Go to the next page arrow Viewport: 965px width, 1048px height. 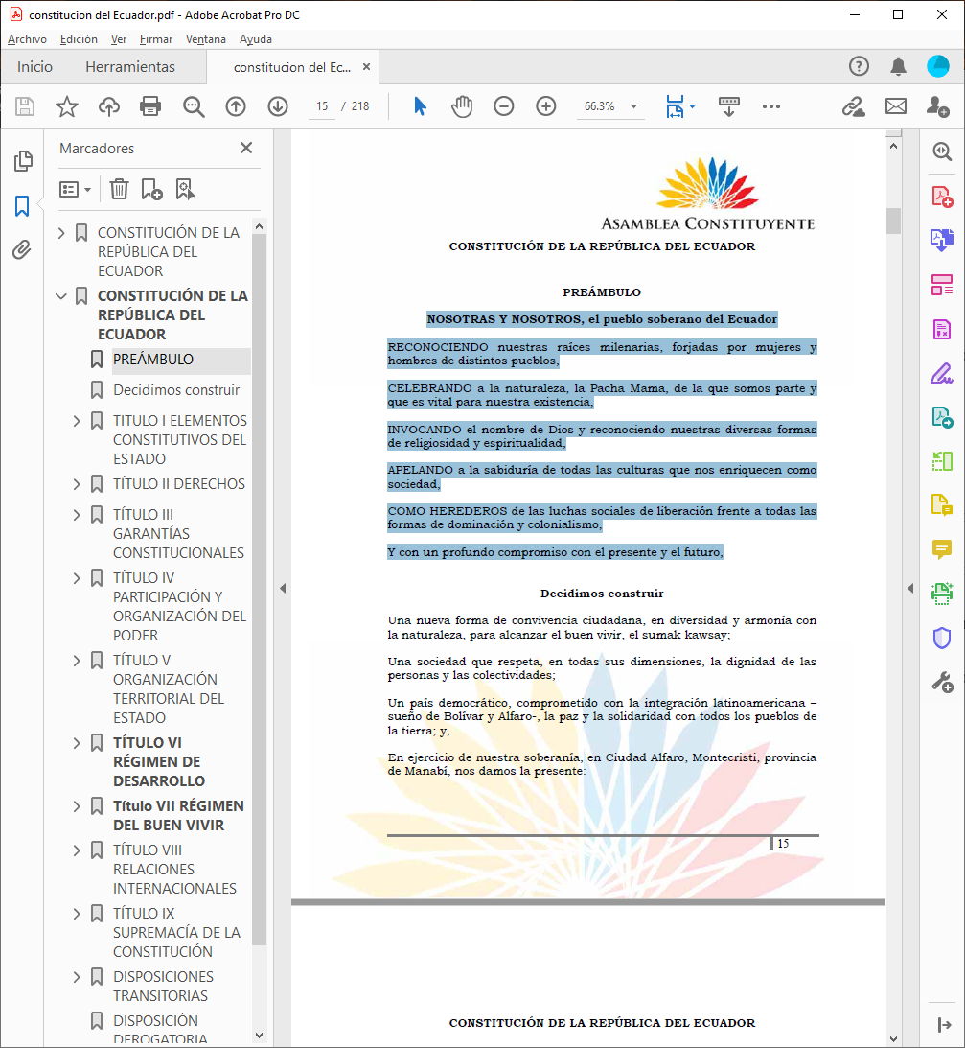278,106
